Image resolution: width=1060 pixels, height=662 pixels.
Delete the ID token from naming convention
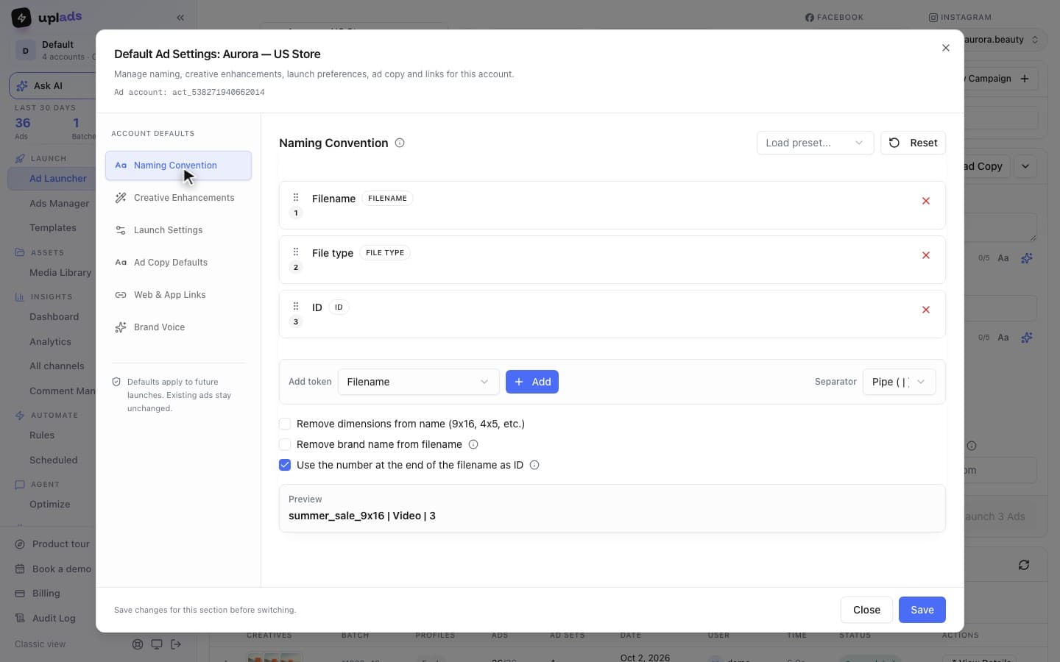tap(926, 310)
